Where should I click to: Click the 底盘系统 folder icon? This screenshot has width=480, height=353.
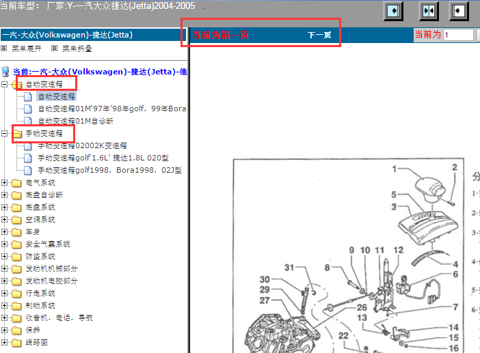pyautogui.click(x=16, y=208)
